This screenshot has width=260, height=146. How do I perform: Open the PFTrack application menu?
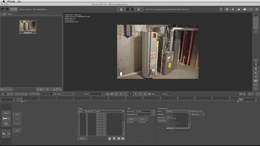[x=11, y=1]
